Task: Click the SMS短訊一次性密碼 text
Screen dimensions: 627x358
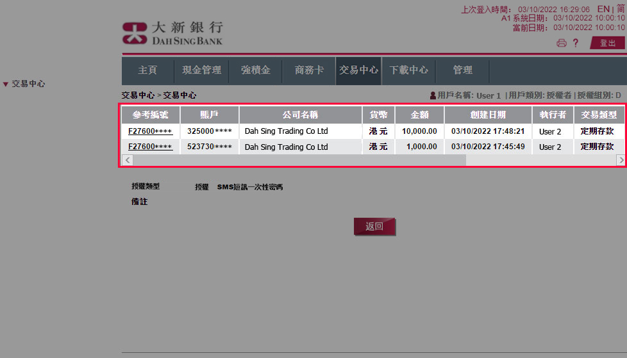Action: point(250,187)
